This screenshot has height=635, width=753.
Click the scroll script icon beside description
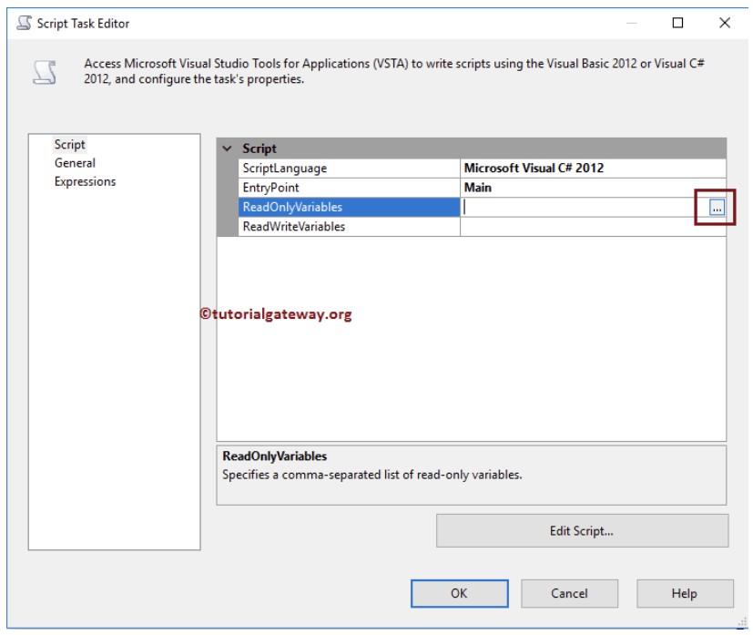(45, 72)
